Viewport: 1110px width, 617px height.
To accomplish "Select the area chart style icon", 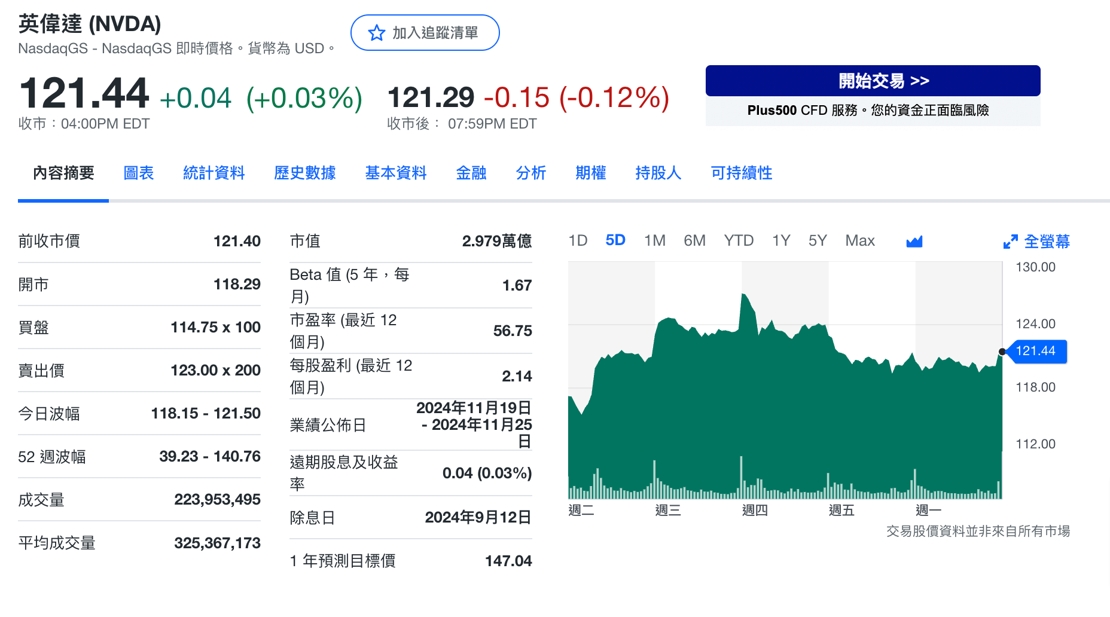I will (x=914, y=240).
